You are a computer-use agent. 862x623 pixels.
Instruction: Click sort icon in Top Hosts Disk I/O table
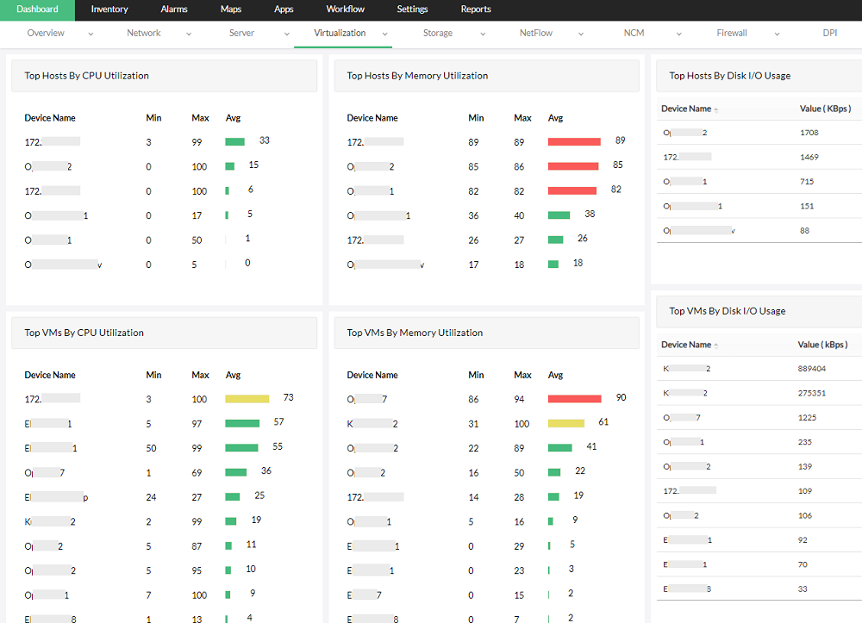[x=716, y=109]
